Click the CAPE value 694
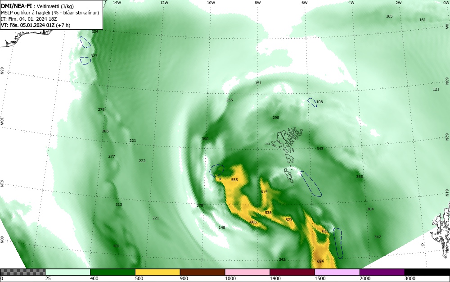Screen dimensions: 450x282 [320, 261]
